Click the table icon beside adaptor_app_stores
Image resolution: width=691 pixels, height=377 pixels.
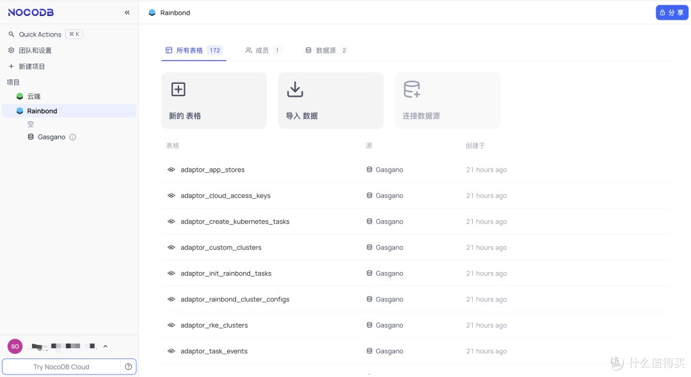[171, 170]
